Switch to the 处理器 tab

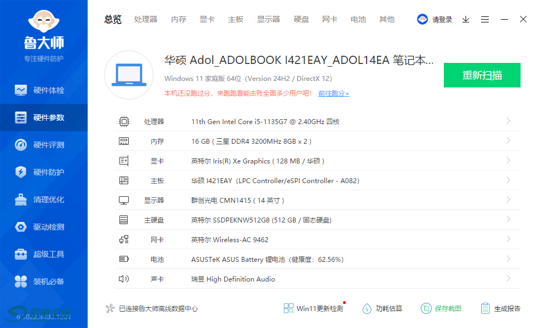point(146,20)
